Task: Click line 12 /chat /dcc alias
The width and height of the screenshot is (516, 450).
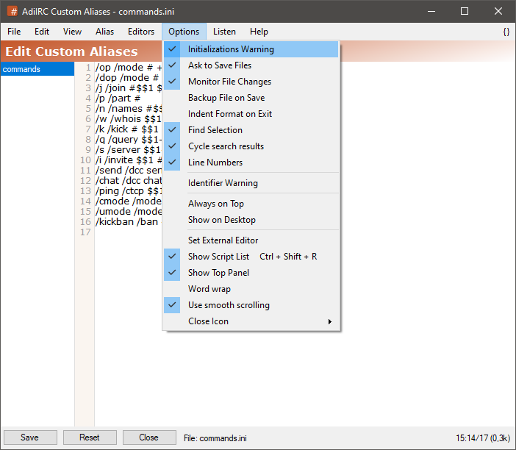Action: [129, 180]
